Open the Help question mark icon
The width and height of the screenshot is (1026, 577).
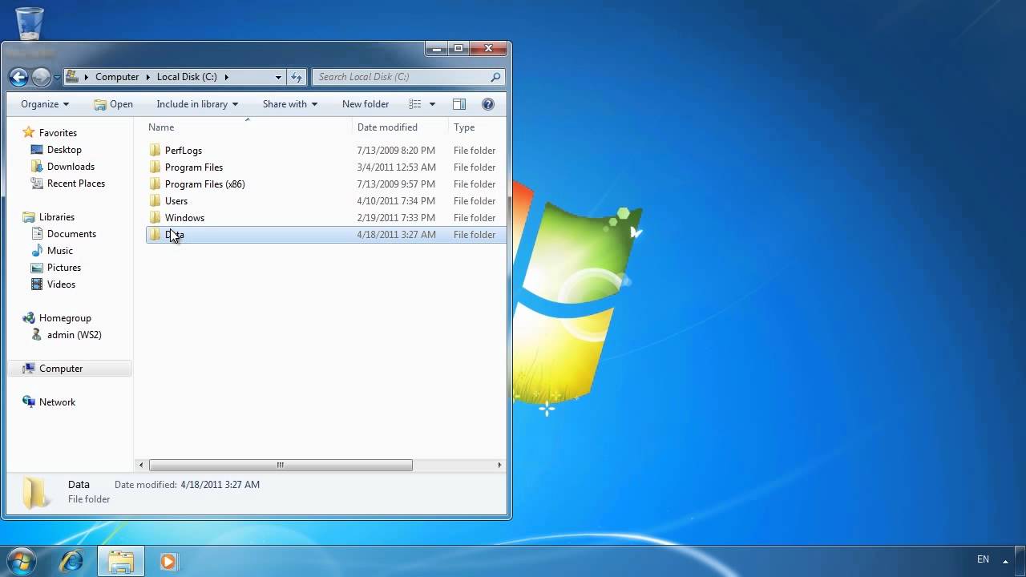click(x=488, y=104)
